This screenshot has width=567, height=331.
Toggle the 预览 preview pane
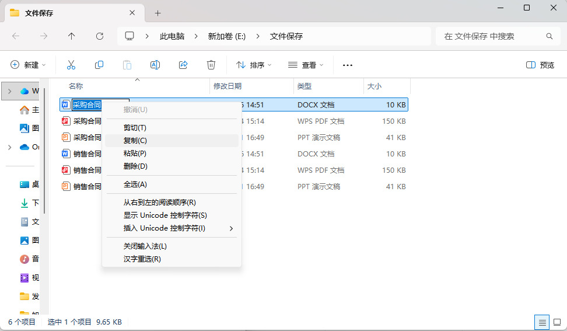tap(540, 65)
